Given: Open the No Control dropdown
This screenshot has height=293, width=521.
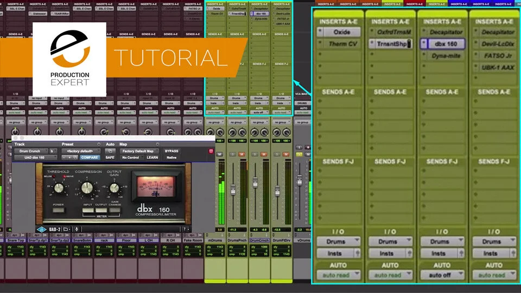Looking at the screenshot, I should tap(131, 157).
